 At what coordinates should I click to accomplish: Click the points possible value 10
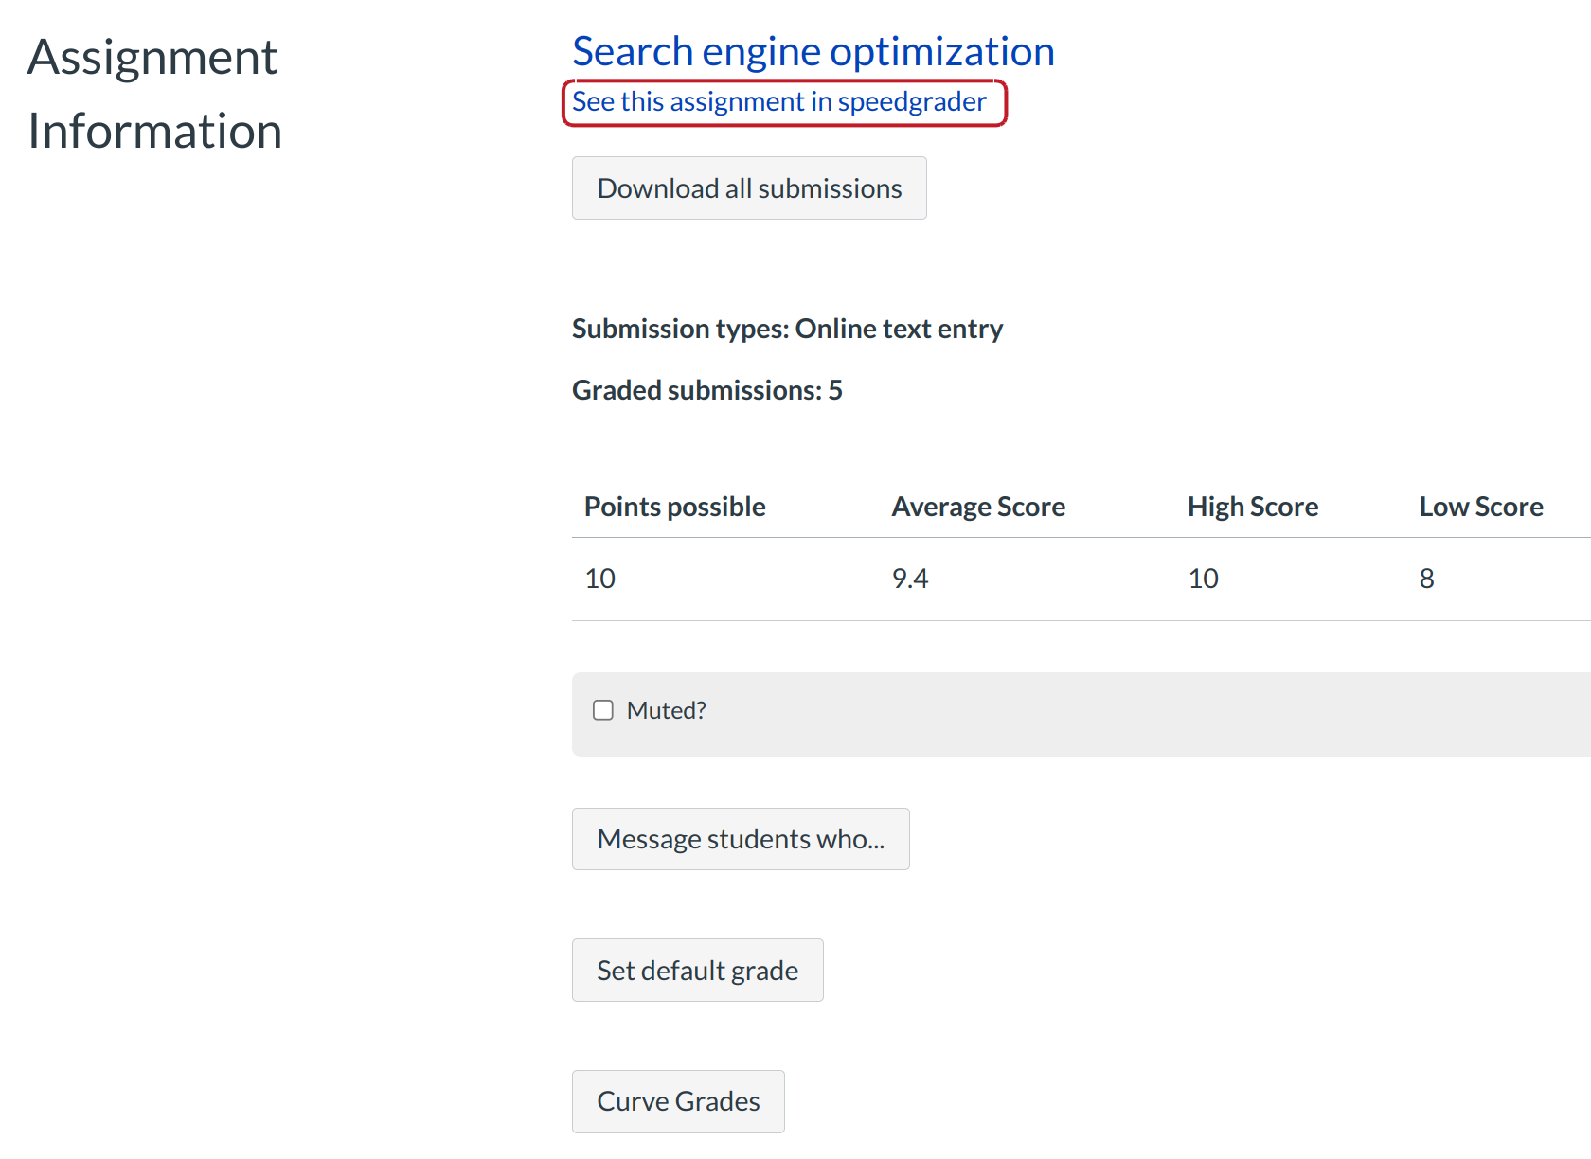point(600,578)
